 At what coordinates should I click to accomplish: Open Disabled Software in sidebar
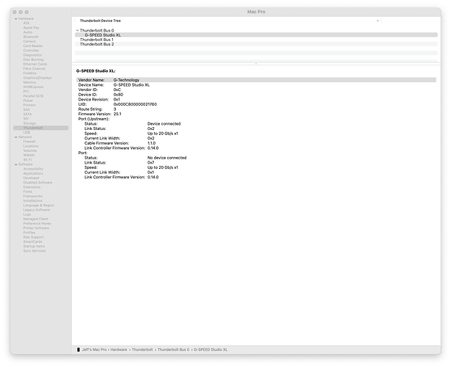[x=37, y=183]
